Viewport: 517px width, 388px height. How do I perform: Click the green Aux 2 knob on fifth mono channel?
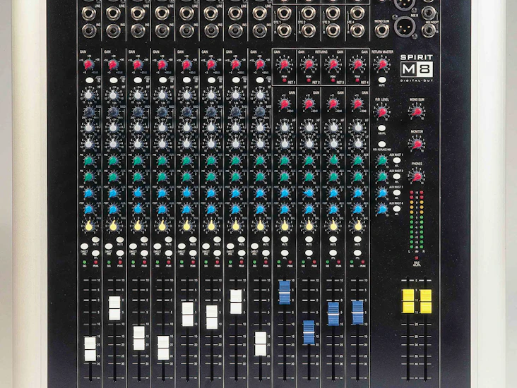[x=186, y=177]
